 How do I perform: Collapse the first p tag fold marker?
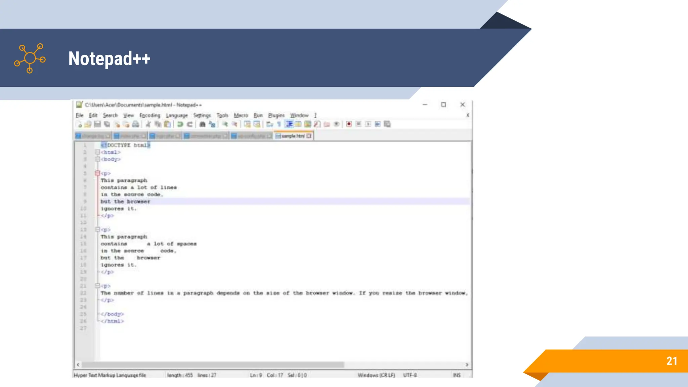[x=97, y=173]
